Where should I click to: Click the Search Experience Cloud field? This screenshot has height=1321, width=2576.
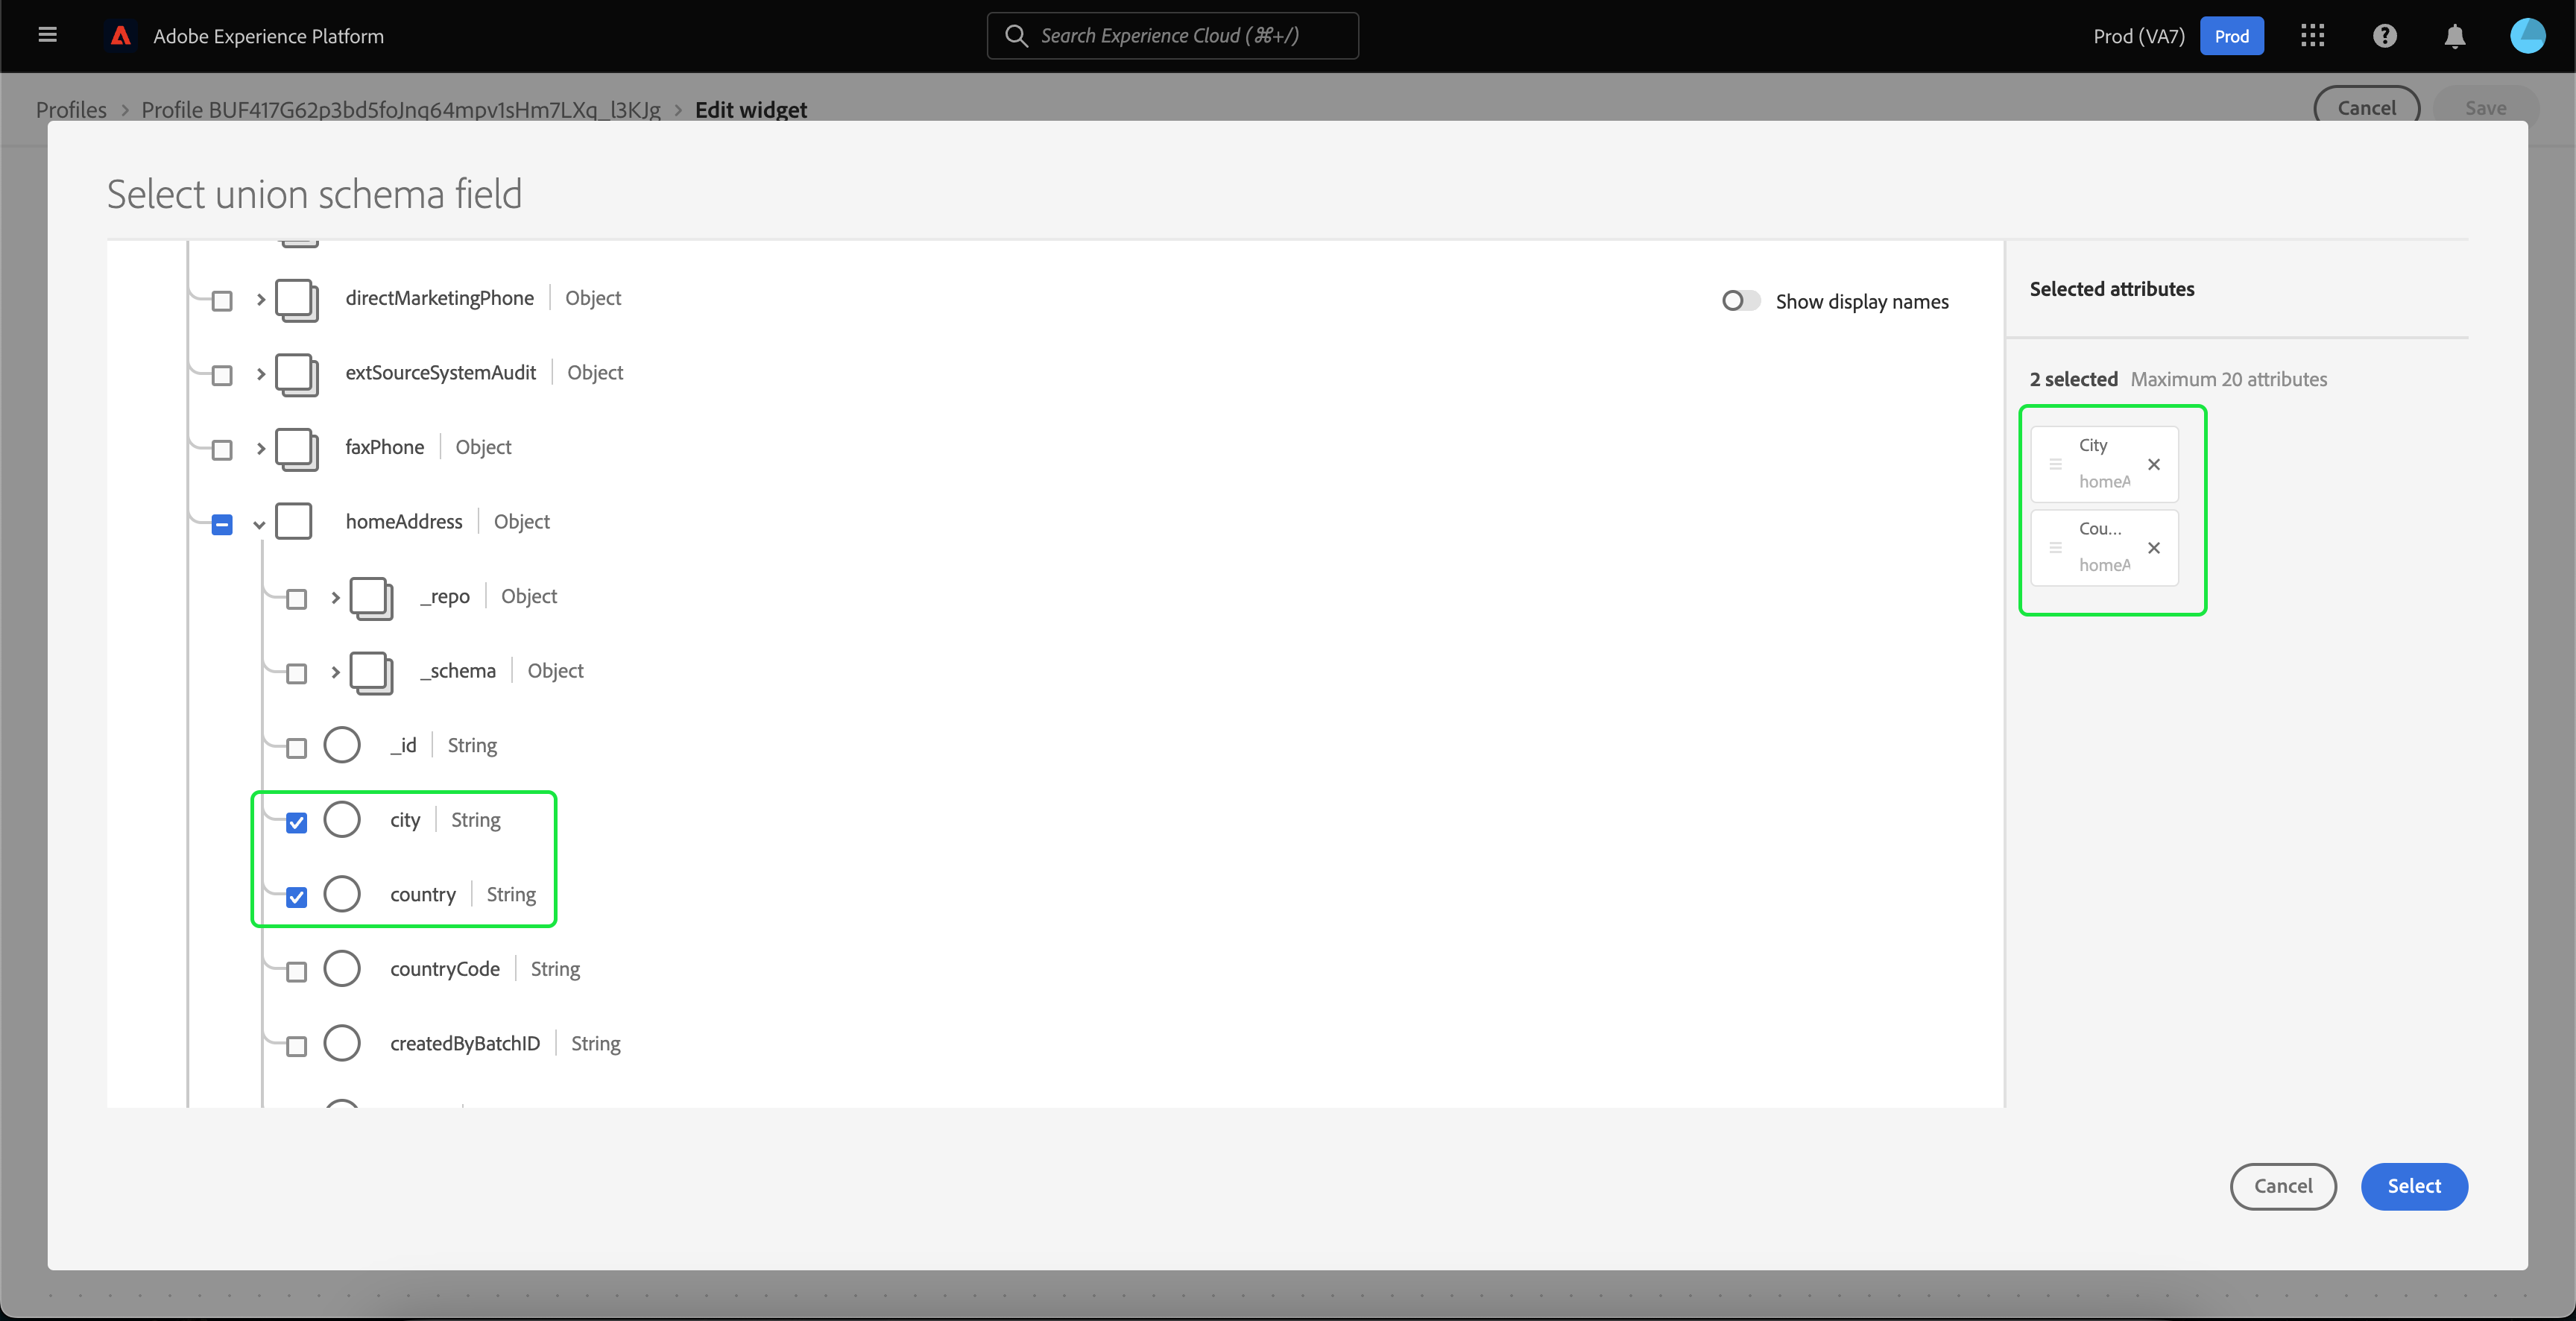[x=1172, y=36]
